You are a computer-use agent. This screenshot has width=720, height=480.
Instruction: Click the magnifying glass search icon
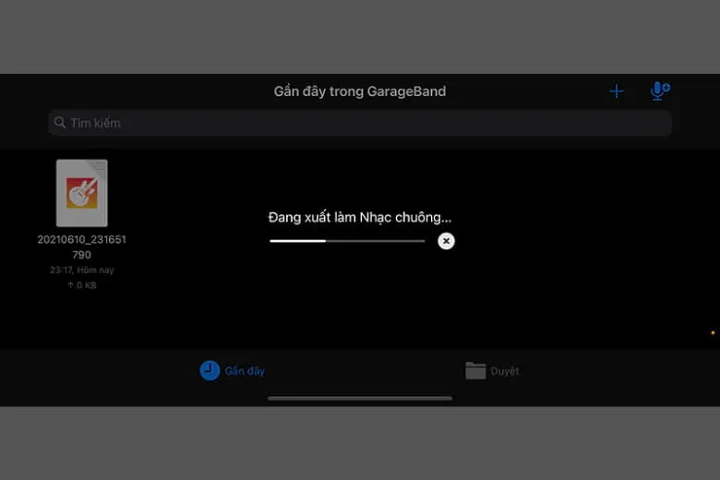(60, 123)
